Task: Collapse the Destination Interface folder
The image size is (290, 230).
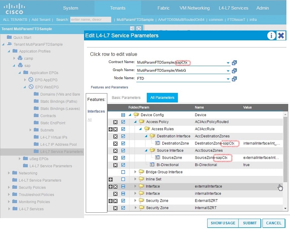Action: 146,136
